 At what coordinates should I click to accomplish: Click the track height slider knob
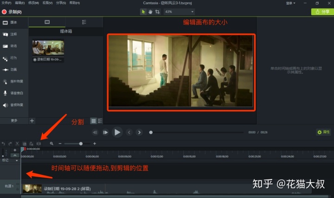(x=3, y=156)
